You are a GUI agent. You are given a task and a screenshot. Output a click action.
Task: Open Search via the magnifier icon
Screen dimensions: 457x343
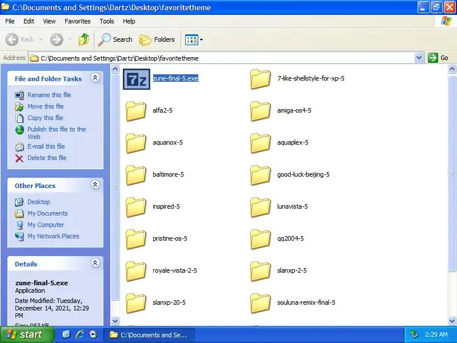pyautogui.click(x=104, y=39)
